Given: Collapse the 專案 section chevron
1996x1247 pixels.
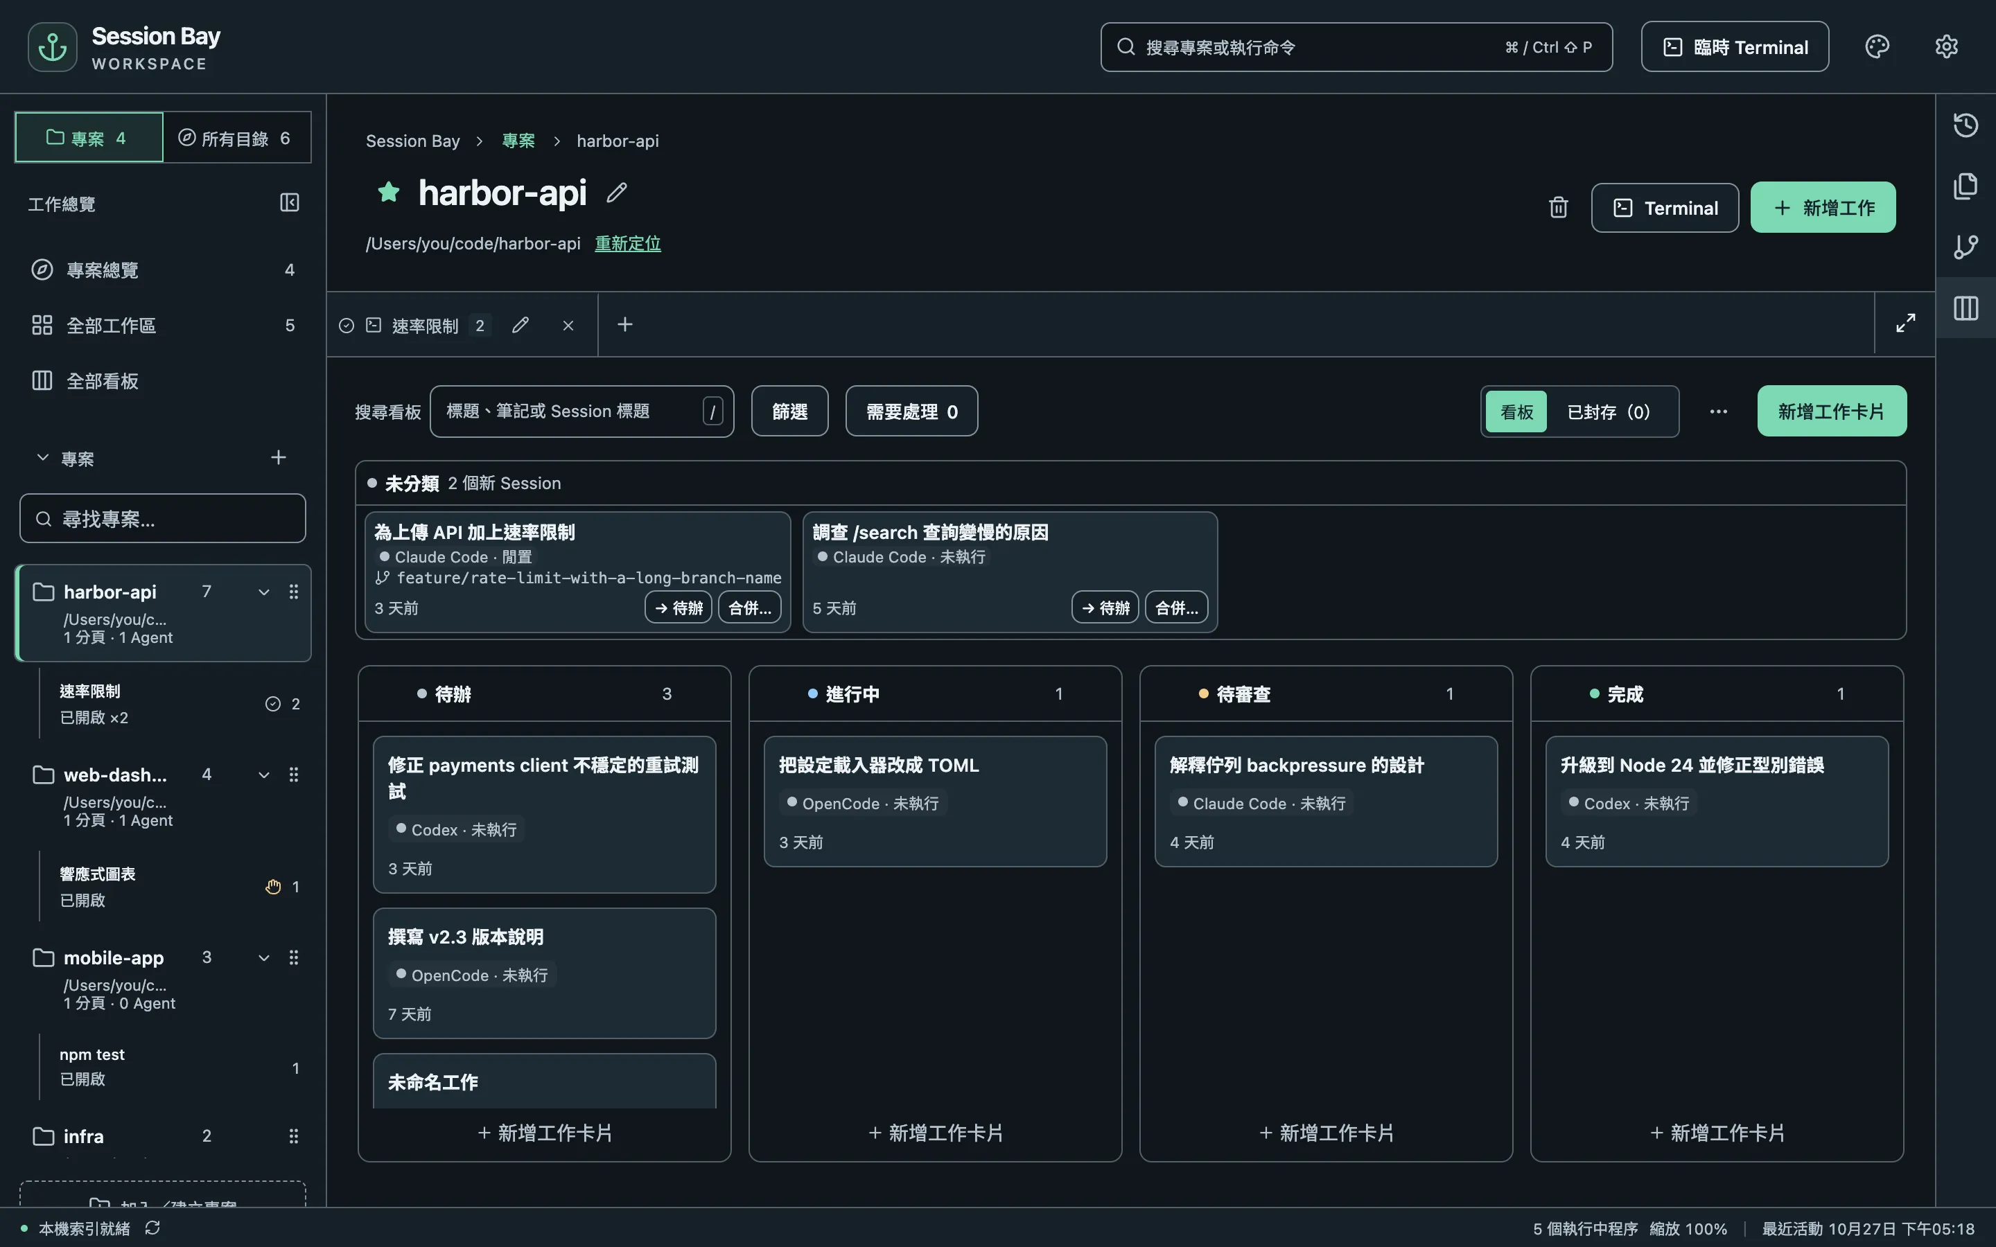Looking at the screenshot, I should tap(43, 458).
